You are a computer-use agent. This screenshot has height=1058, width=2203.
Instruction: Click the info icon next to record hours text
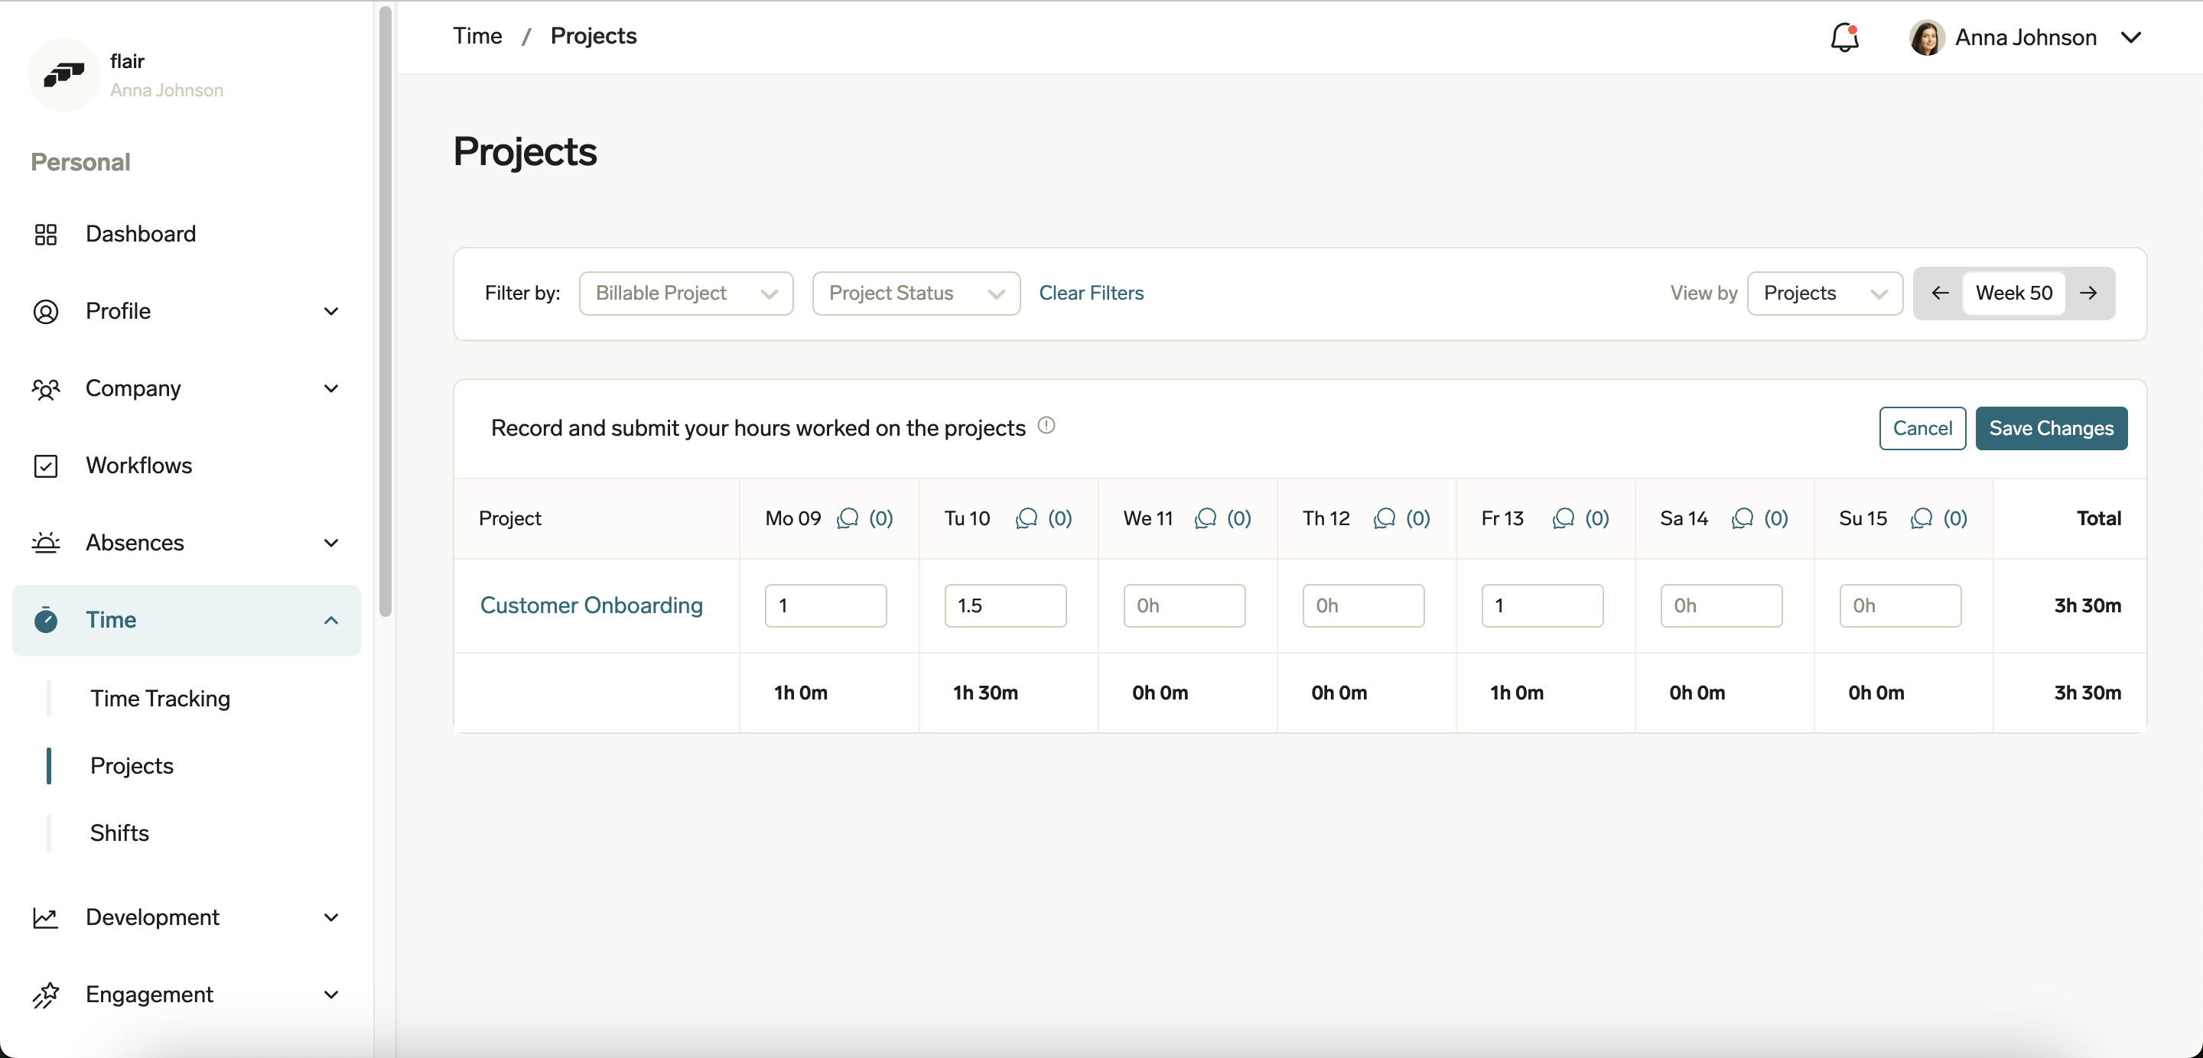pyautogui.click(x=1046, y=425)
